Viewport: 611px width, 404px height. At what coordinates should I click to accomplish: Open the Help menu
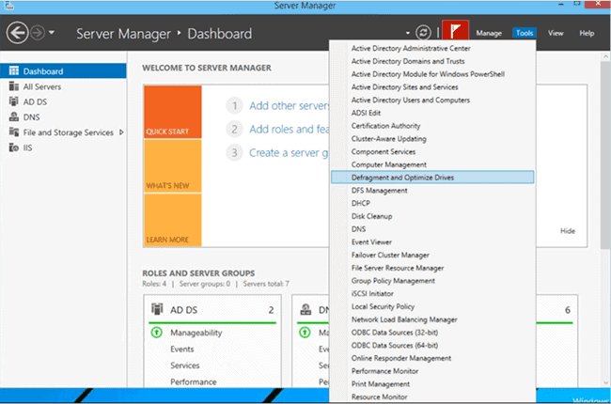click(x=587, y=33)
